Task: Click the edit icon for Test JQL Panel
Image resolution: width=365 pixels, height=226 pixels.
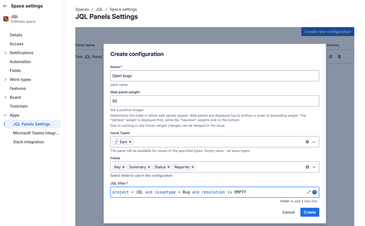Action: pyautogui.click(x=331, y=57)
